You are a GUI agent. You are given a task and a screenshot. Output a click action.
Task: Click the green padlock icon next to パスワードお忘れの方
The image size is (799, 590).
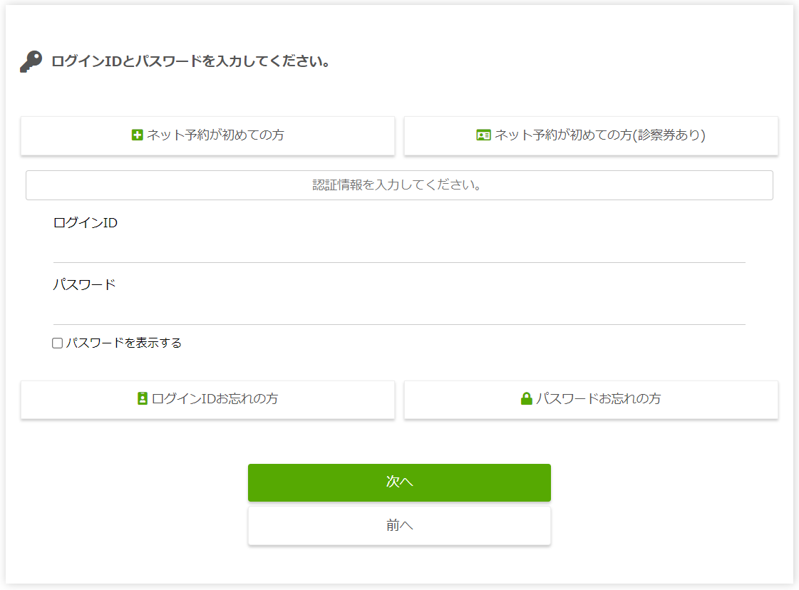pyautogui.click(x=527, y=398)
